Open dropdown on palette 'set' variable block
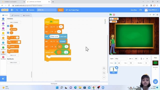This screenshot has width=160, height=90. coord(12,37)
